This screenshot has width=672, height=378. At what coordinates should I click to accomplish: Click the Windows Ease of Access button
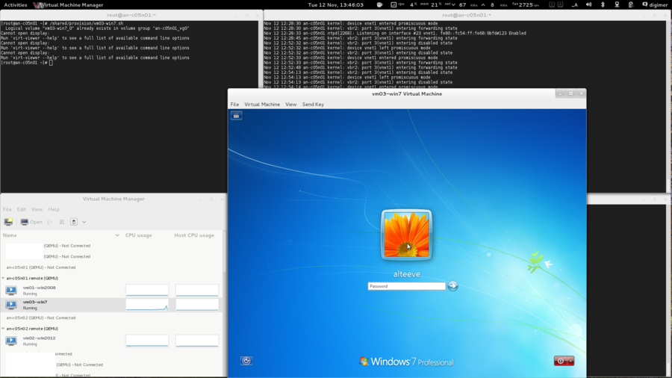coord(246,361)
